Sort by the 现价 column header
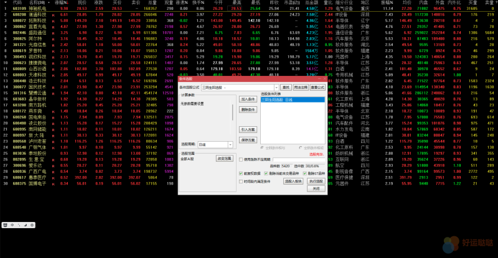Screen dimensions: 498x258 pos(82,2)
